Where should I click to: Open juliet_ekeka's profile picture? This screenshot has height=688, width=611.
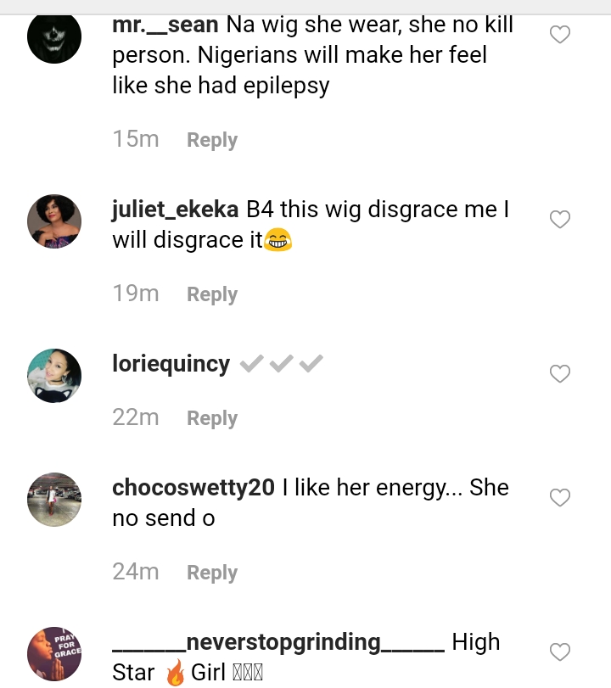coord(54,221)
